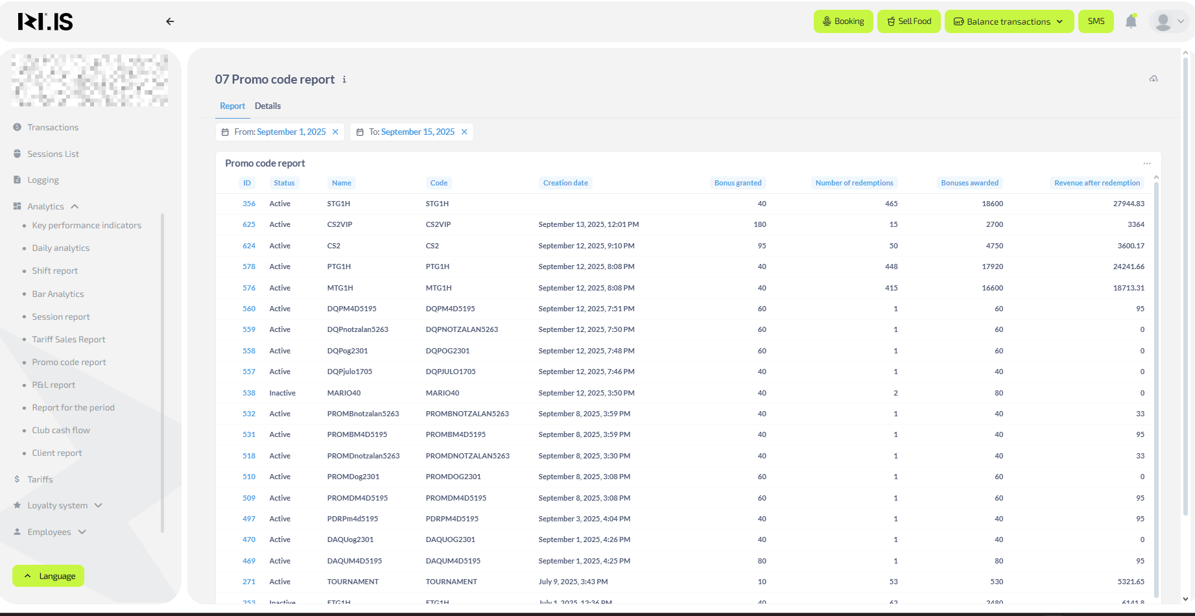Click the cloud export icon

(x=1154, y=79)
